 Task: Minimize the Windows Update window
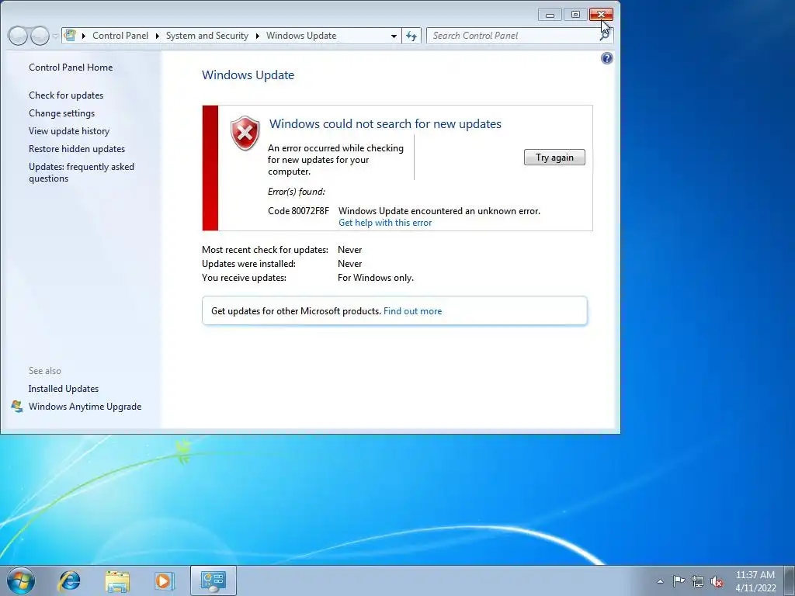point(550,15)
